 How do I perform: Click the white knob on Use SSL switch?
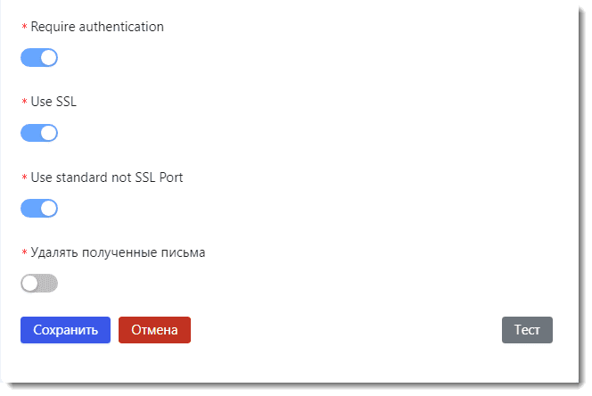point(48,133)
